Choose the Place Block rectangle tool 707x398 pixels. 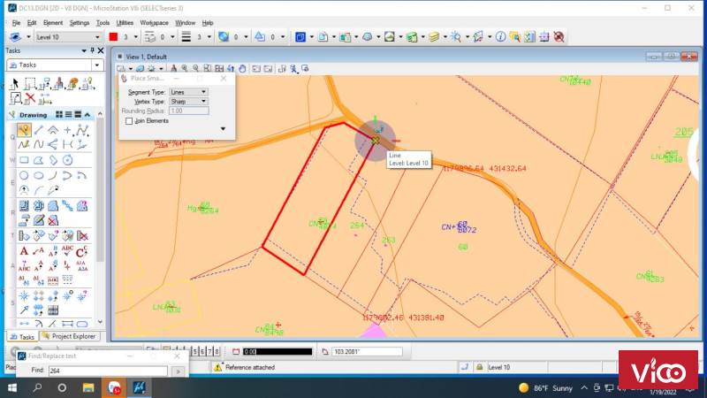click(x=24, y=160)
